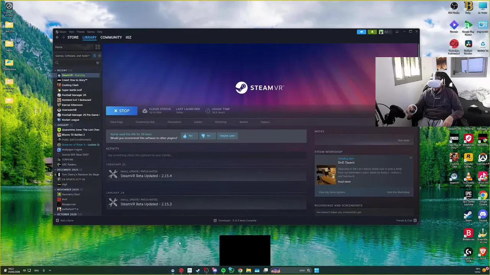
Task: Open the View menu
Action: (72, 32)
